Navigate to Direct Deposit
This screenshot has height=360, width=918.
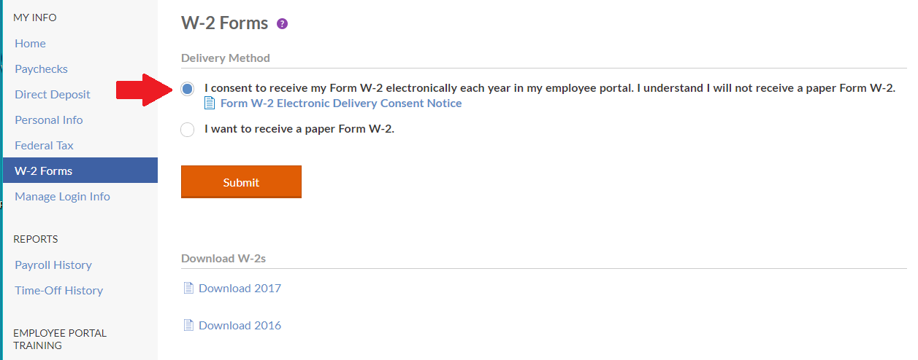[x=53, y=94]
